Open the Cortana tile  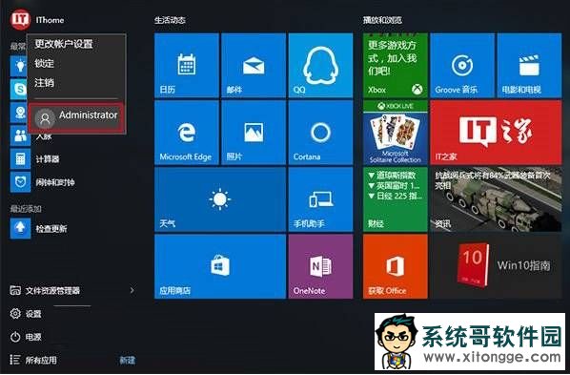320,133
